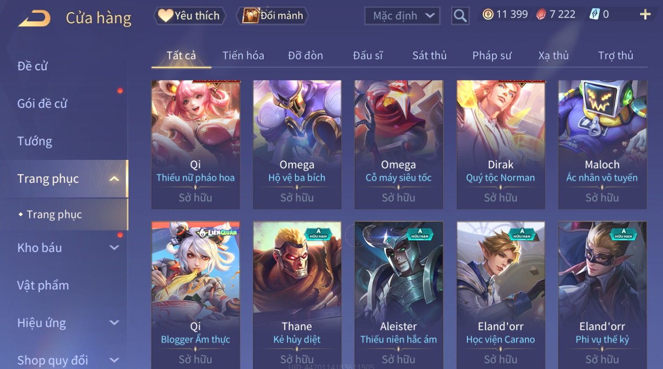The image size is (663, 369).
Task: Select the Qi Blogger Ẩm thực skin card
Action: pos(196,295)
